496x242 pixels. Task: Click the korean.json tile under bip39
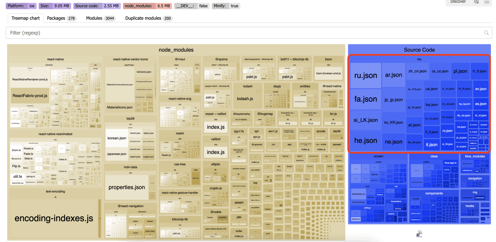coord(117,138)
